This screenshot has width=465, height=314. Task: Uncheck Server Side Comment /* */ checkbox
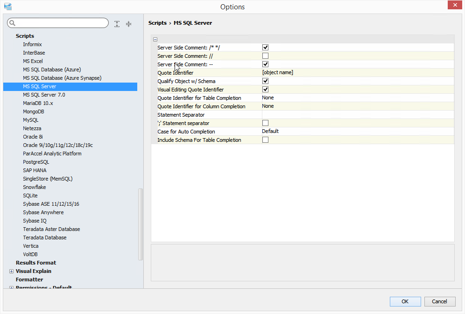coord(265,48)
